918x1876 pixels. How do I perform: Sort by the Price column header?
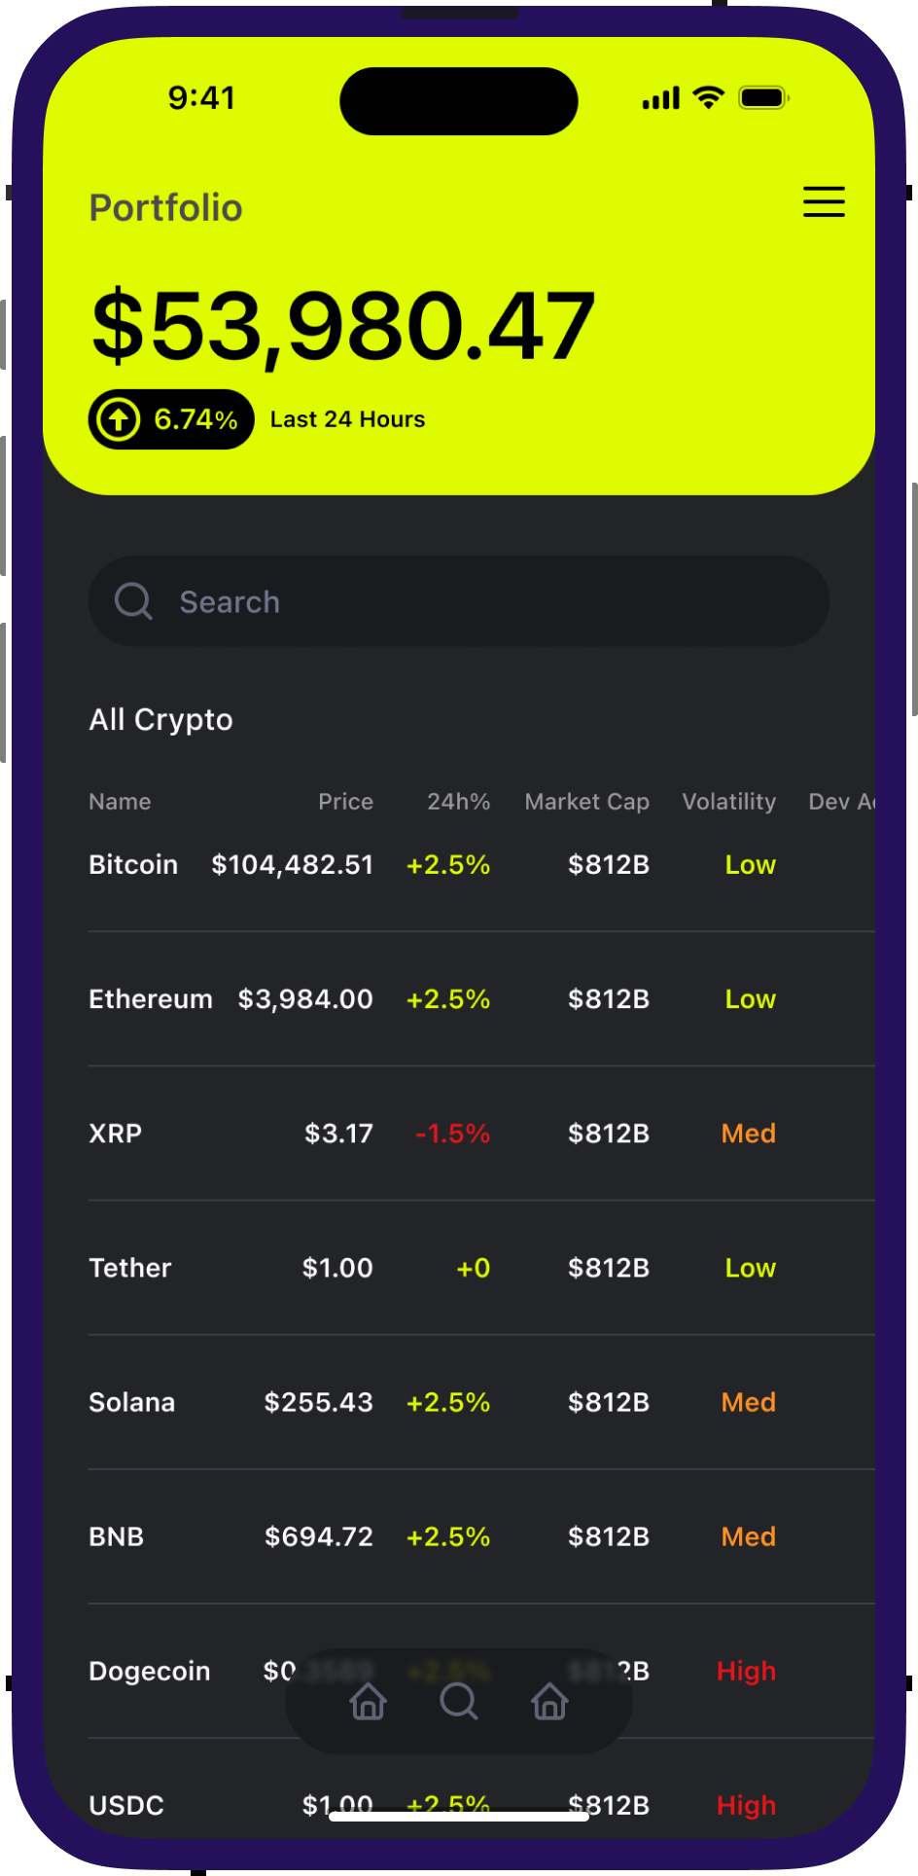point(345,802)
